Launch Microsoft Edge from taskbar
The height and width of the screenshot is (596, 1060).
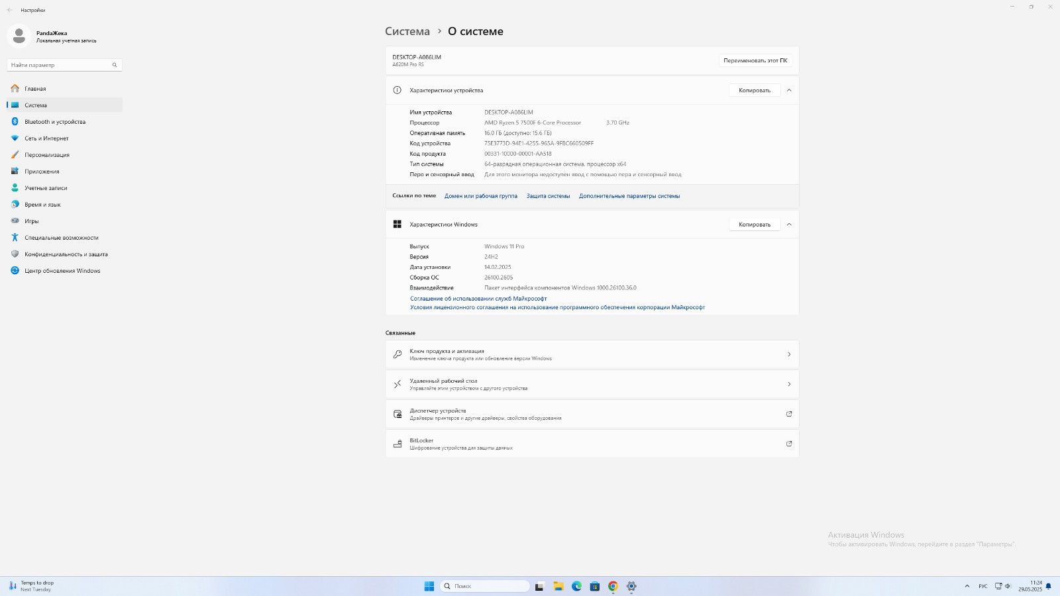[x=576, y=586]
